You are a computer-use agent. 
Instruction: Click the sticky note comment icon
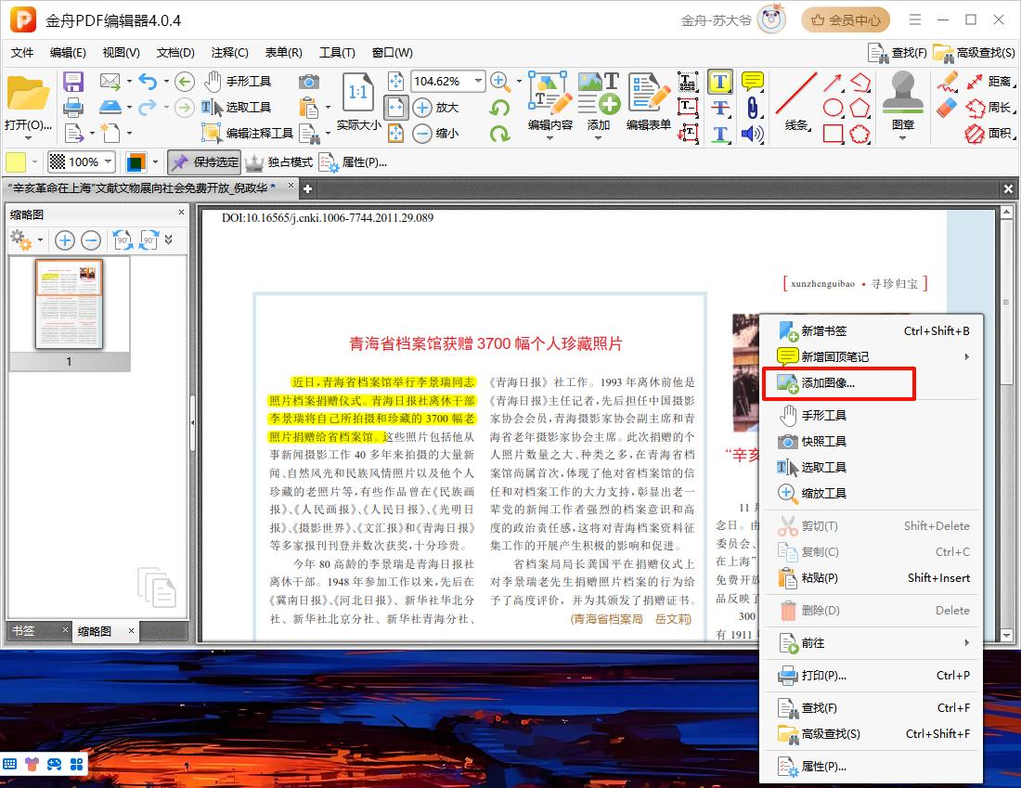coord(752,82)
